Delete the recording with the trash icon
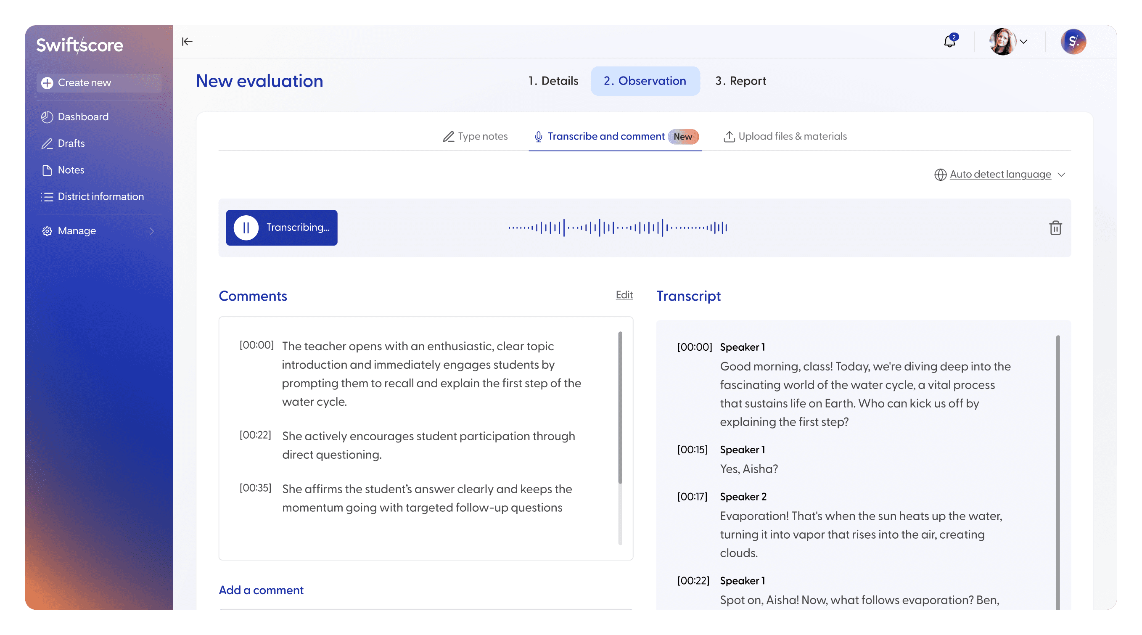This screenshot has height=635, width=1142. 1055,228
